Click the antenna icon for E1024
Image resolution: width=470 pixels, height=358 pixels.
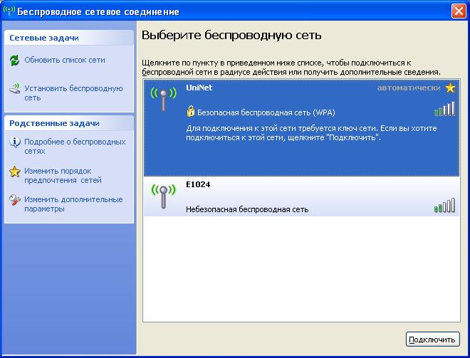coord(162,196)
